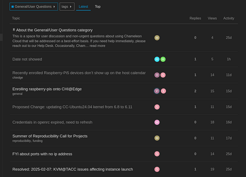Screen dimensions: 246x177
Task: Click 17d activity on Summer of Reproducibility
Action: (229, 138)
